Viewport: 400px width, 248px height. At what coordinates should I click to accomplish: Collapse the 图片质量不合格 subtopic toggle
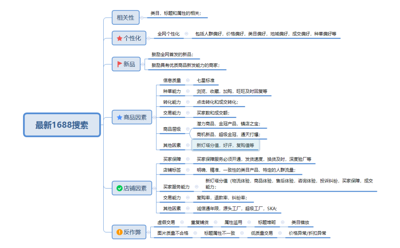click(195, 233)
